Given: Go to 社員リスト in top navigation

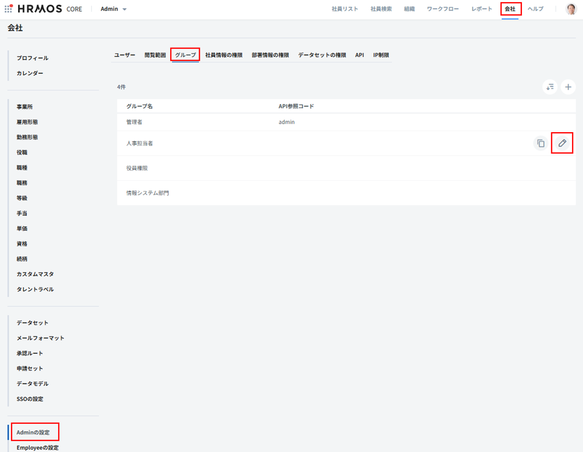Looking at the screenshot, I should coord(345,9).
